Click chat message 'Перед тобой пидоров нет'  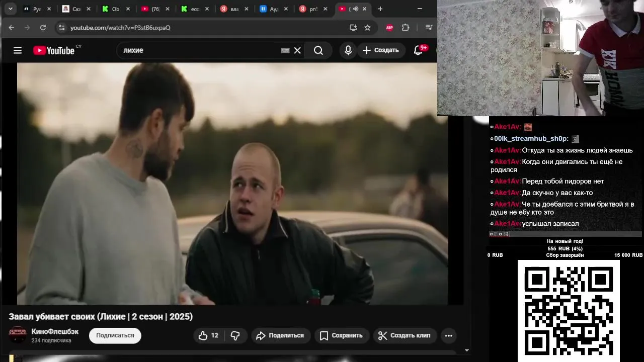[562, 181]
